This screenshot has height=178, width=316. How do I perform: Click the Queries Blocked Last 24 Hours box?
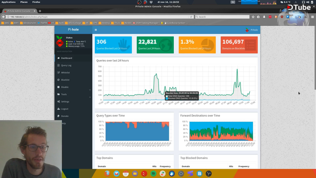pyautogui.click(x=113, y=45)
